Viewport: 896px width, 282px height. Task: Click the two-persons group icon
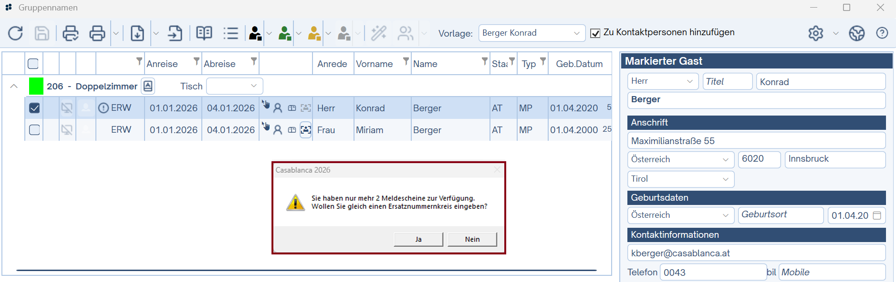[x=406, y=33]
